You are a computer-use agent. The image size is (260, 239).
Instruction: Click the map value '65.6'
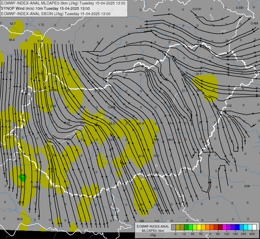12,40
